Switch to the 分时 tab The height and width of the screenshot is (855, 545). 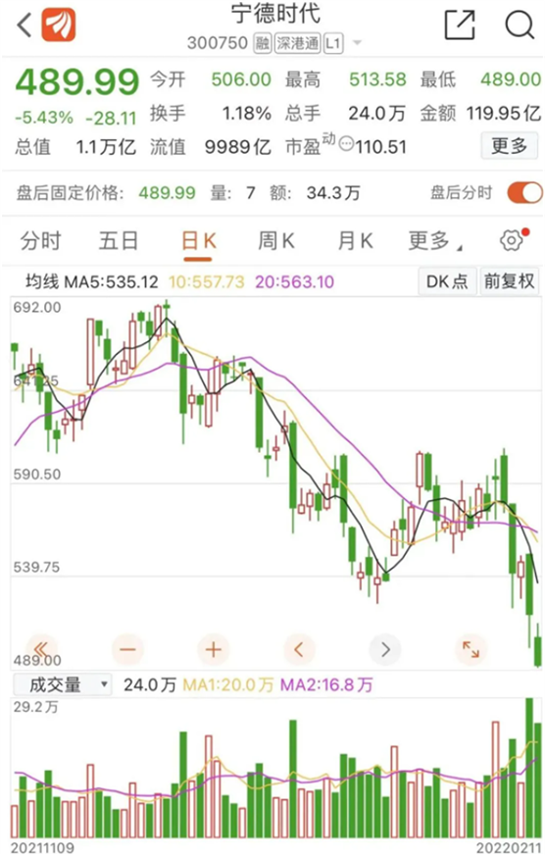tap(41, 240)
